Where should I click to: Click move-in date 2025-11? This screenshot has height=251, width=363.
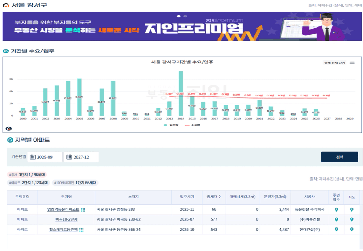187,210
